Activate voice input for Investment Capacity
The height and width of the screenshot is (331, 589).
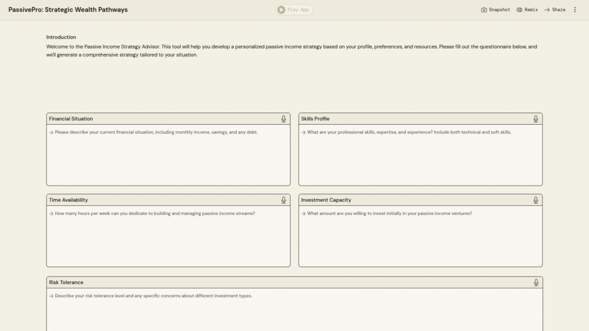(x=536, y=200)
